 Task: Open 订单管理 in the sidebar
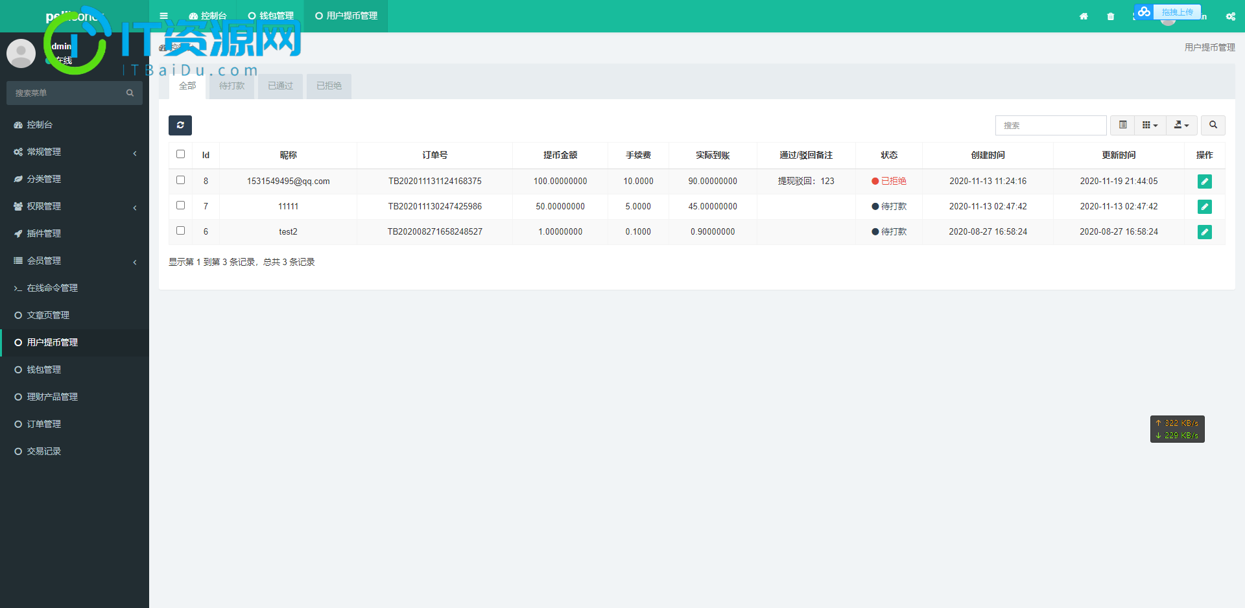pyautogui.click(x=75, y=424)
